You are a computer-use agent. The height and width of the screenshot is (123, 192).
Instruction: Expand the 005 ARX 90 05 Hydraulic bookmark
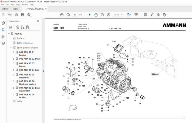[x=14, y=74]
